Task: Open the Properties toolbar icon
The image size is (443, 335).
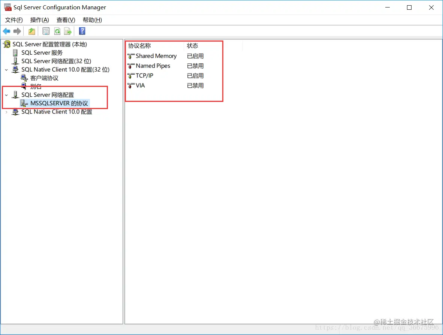Action: point(46,31)
